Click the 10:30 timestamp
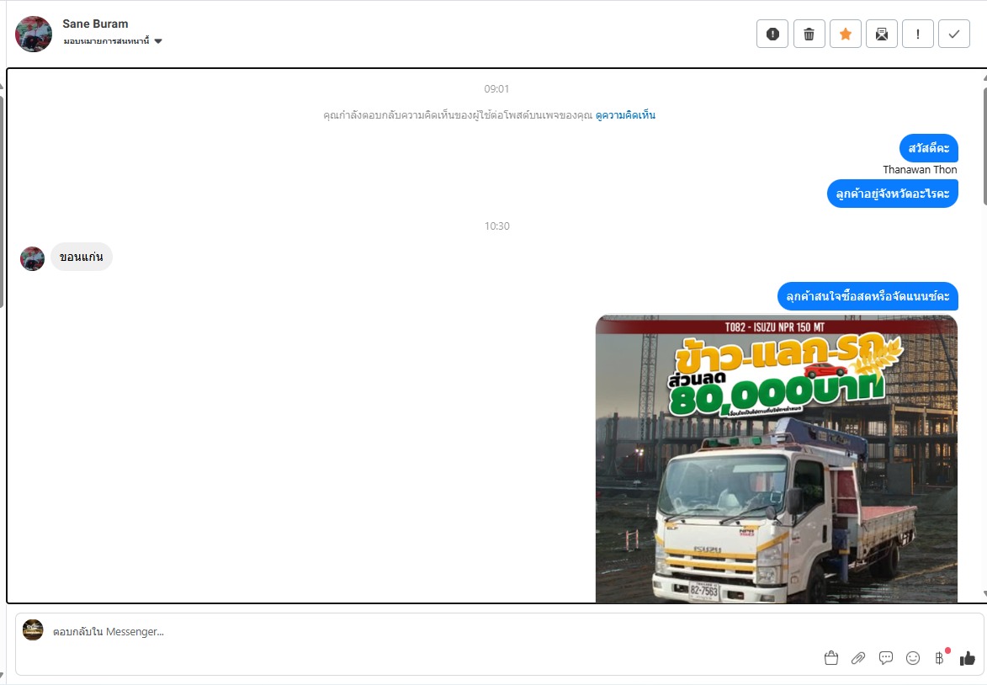The image size is (987, 685). click(496, 226)
